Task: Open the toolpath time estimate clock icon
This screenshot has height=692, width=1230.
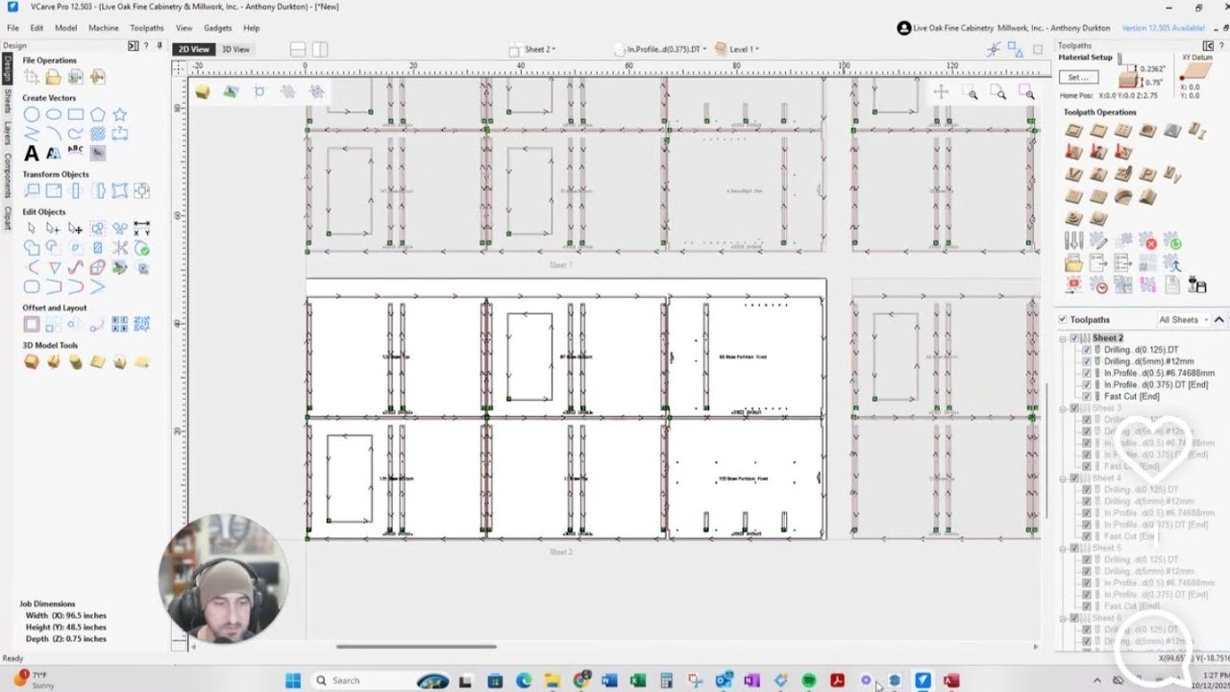Action: 1099,284
